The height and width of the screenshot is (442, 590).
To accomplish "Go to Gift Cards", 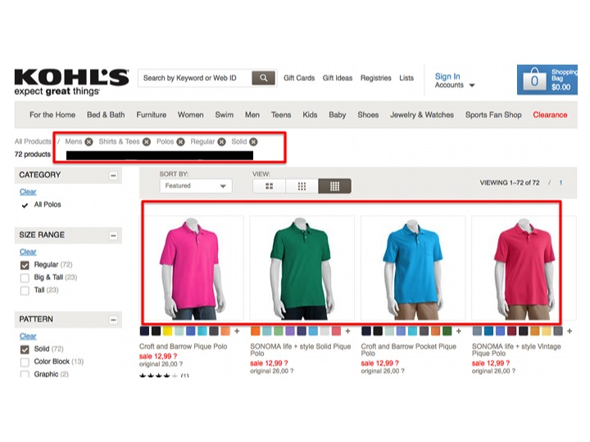I will point(299,78).
